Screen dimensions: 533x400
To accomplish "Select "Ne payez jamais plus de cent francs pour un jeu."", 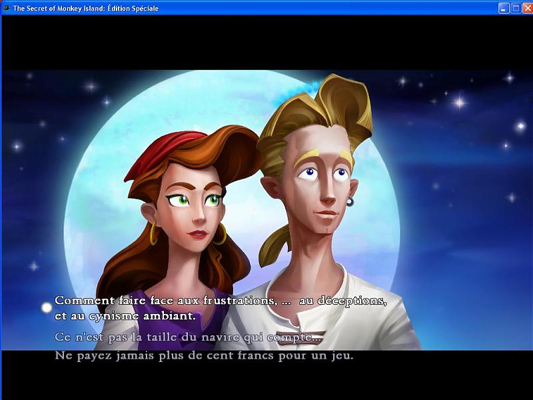I will click(x=204, y=356).
